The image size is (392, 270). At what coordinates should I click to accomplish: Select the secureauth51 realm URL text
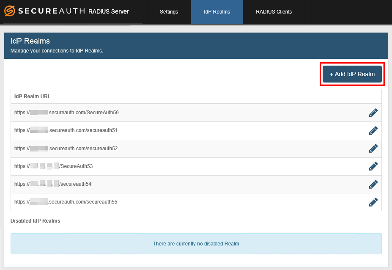coord(66,130)
